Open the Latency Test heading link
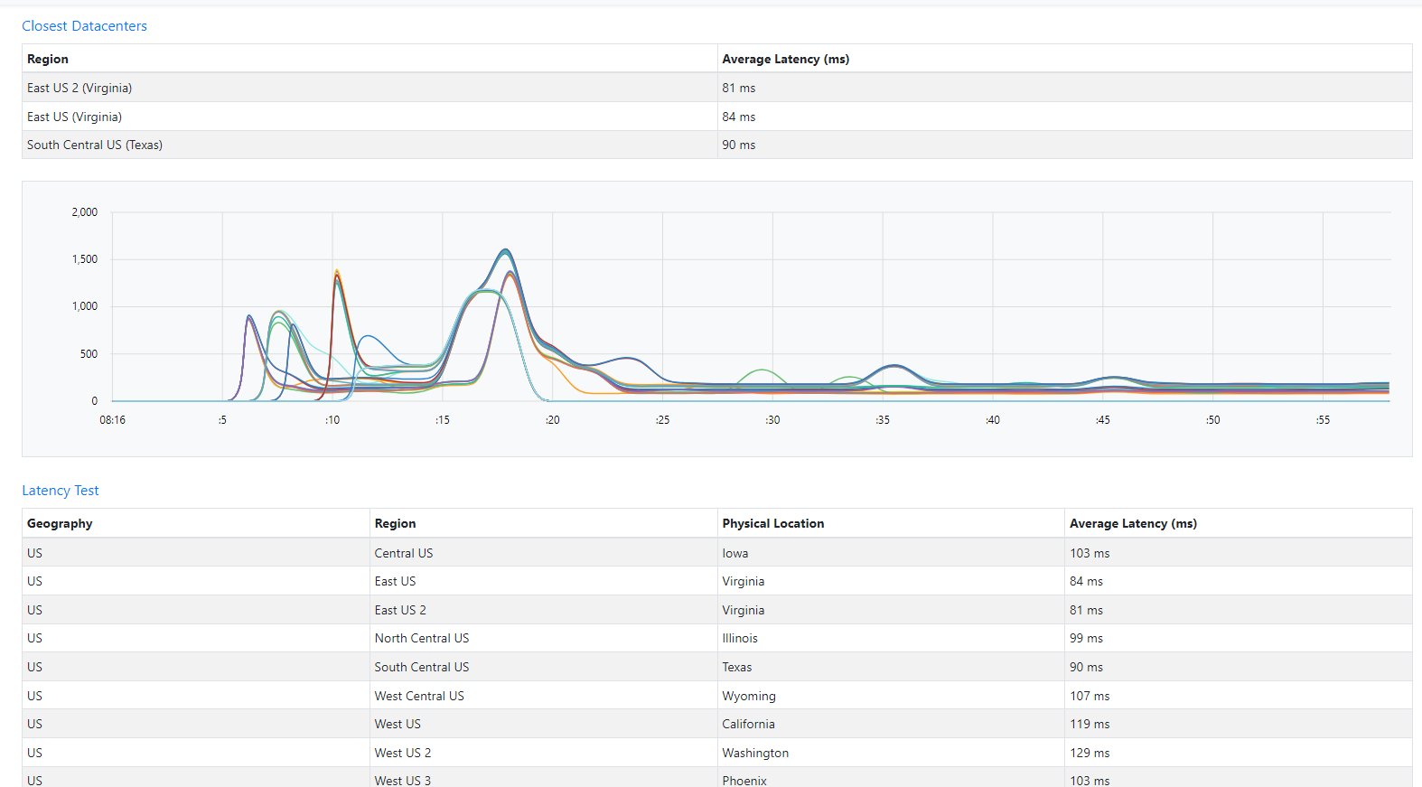 [61, 491]
